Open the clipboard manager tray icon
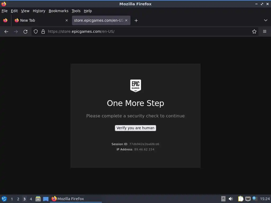 241,199
